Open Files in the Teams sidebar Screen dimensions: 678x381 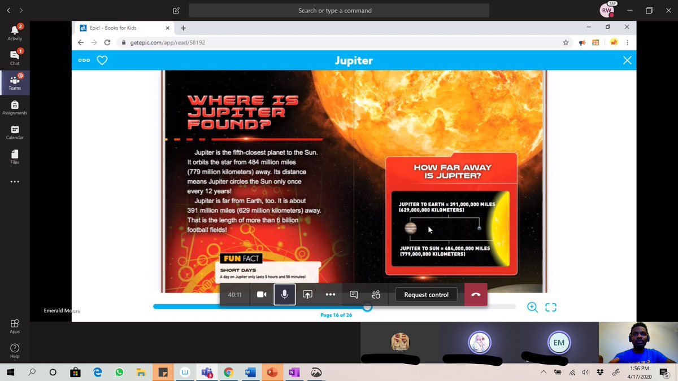coord(15,157)
